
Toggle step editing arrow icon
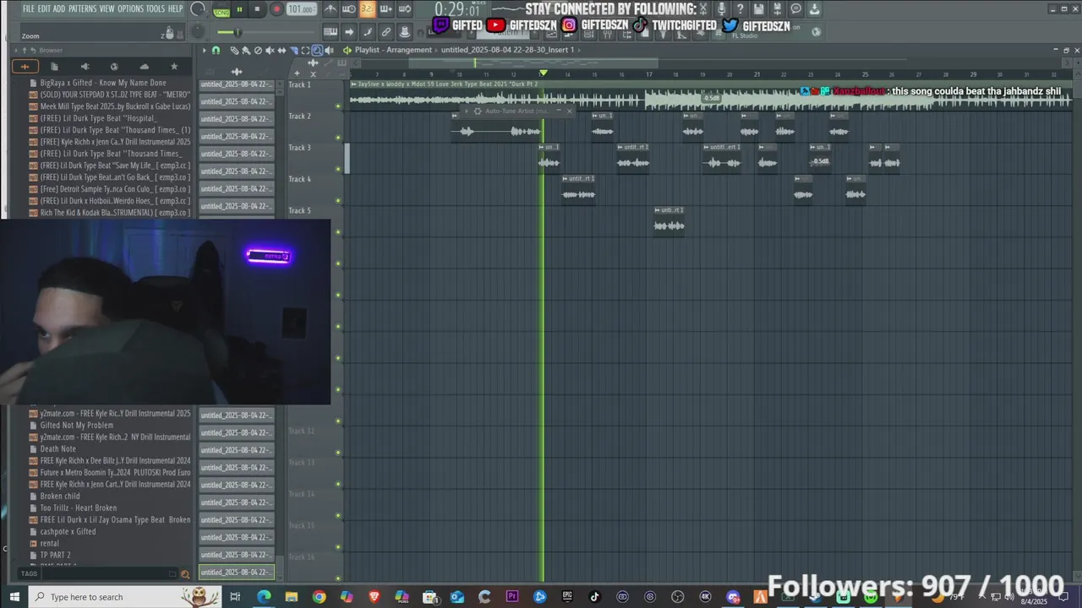tap(349, 32)
